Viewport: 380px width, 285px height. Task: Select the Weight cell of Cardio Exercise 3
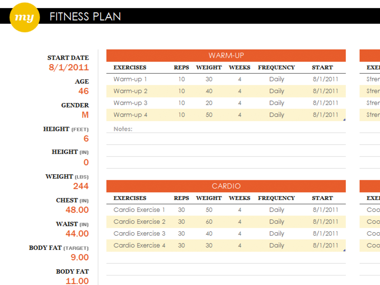[x=209, y=234]
